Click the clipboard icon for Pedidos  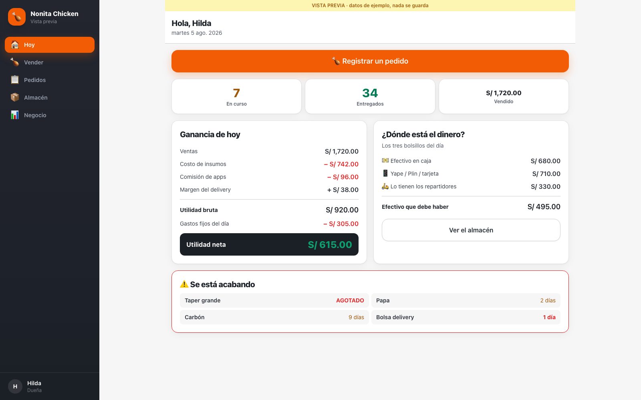(x=15, y=80)
